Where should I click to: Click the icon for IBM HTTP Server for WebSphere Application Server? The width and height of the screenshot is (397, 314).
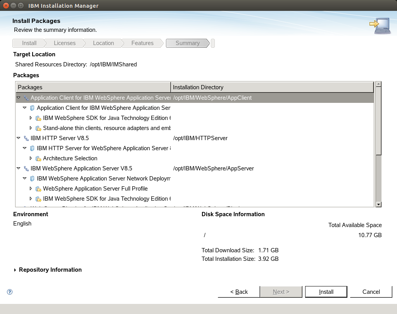32,148
